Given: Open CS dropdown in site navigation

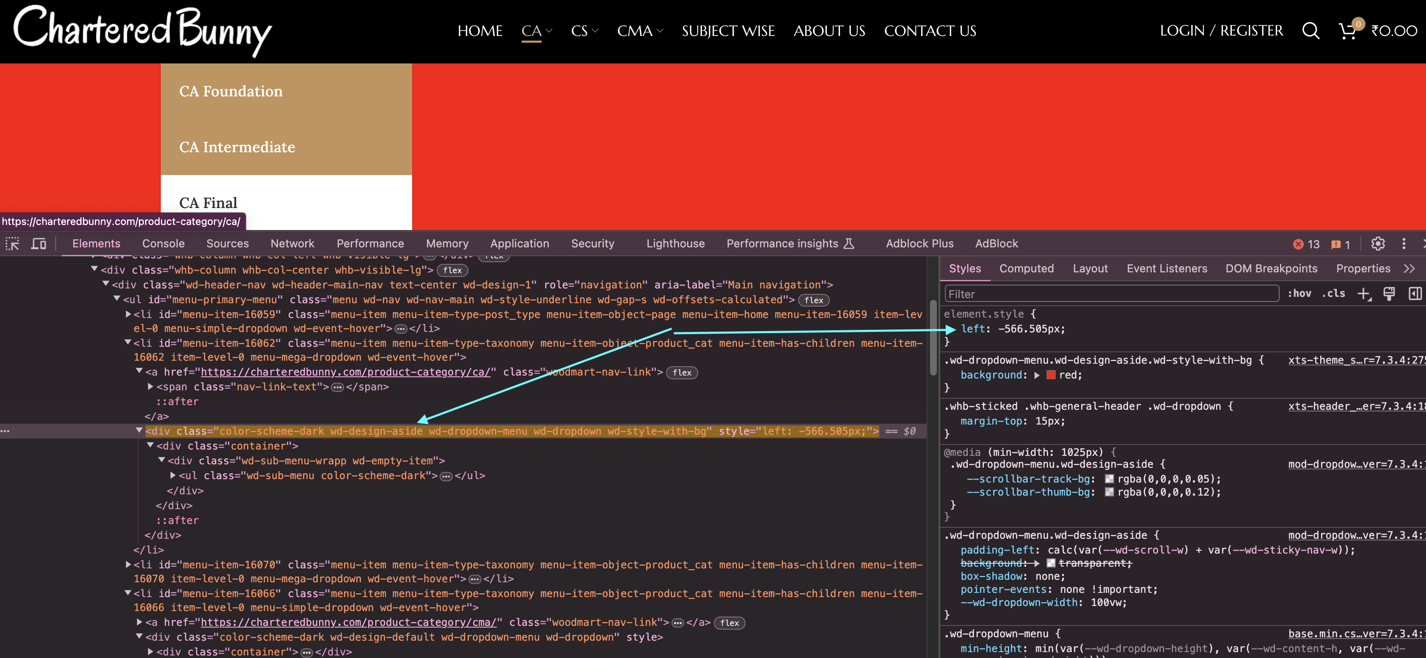Looking at the screenshot, I should (x=584, y=31).
